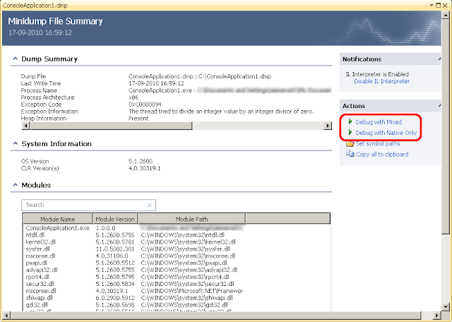Click the page vertical scrollbar thumb
452x322 pixels.
point(446,126)
